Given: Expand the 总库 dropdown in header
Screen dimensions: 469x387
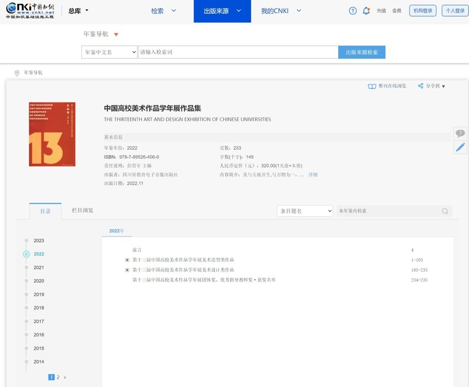Looking at the screenshot, I should [x=79, y=11].
